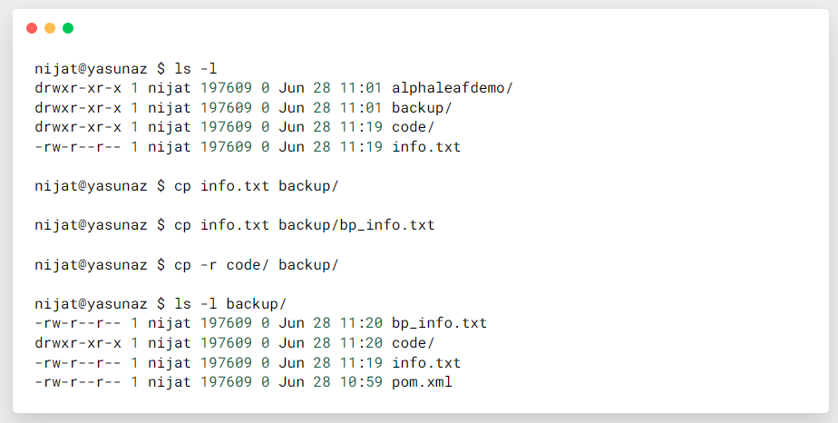Click the green maximize window dot
838x423 pixels.
tap(68, 28)
